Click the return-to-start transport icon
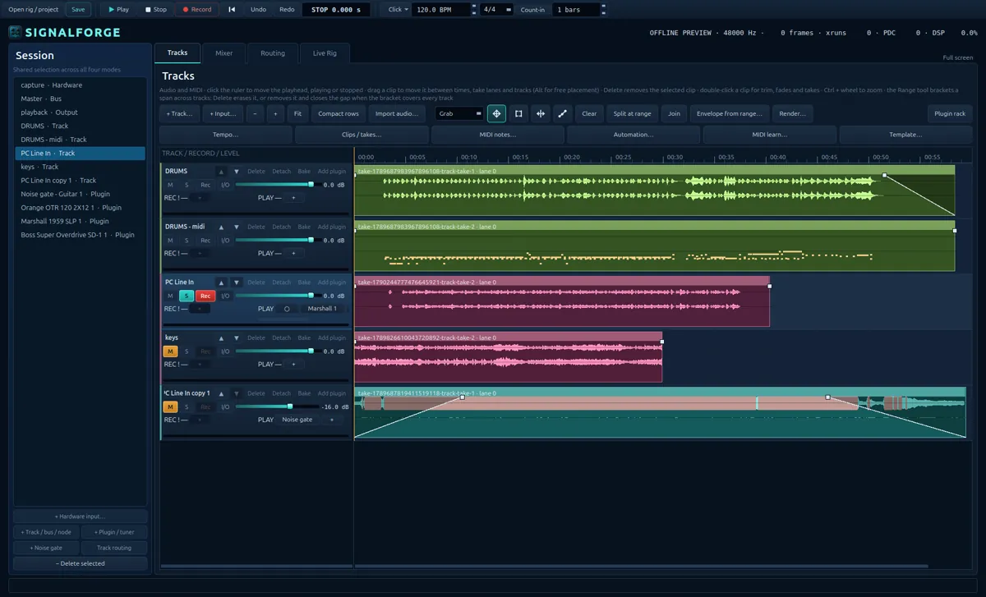986x597 pixels. tap(232, 10)
